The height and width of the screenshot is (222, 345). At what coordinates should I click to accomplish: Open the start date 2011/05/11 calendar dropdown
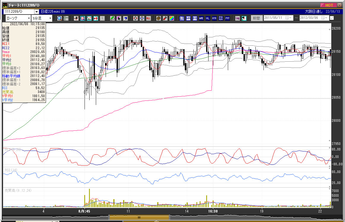point(288,18)
